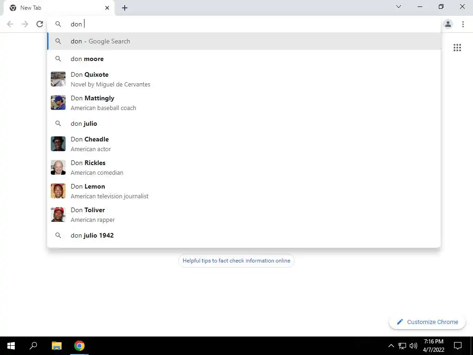Click the search icon beside don julio 1942
This screenshot has height=355, width=473.
(x=58, y=235)
